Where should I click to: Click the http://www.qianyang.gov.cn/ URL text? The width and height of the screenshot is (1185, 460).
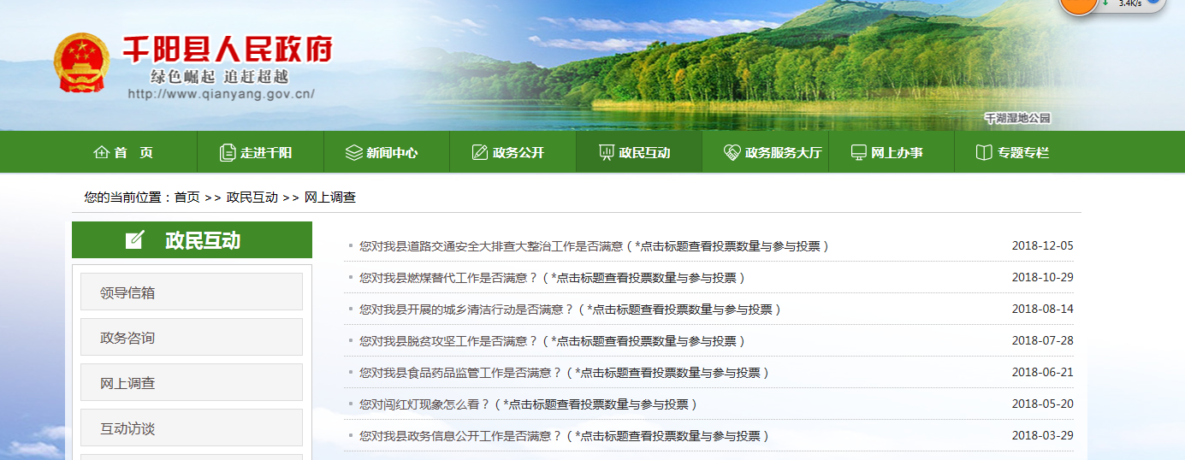pyautogui.click(x=221, y=94)
